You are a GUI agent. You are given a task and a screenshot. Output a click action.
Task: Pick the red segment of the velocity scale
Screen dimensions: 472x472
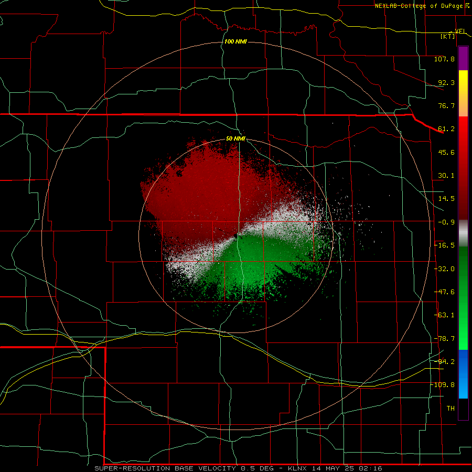tap(463, 168)
